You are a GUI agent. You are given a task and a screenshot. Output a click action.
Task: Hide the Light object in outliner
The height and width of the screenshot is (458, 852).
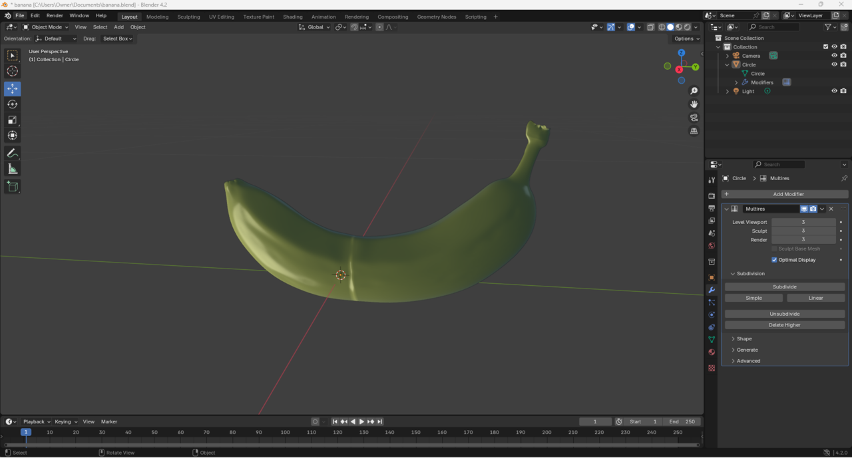click(x=834, y=91)
